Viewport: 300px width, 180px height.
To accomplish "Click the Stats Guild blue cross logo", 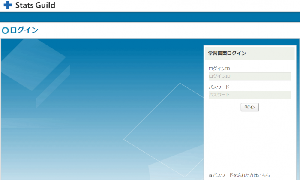I will coord(8,5).
